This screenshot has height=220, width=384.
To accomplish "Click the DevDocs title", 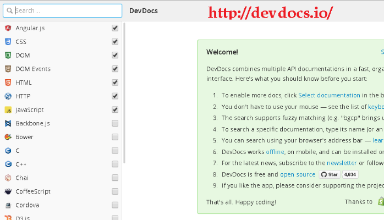I will (144, 11).
